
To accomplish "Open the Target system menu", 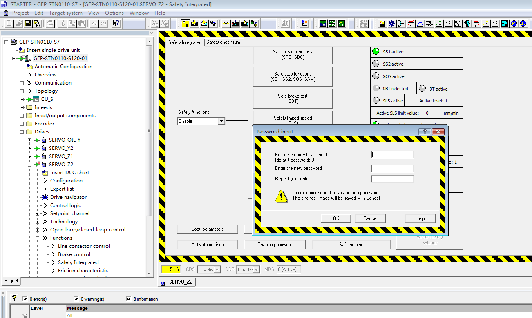I will (x=66, y=13).
